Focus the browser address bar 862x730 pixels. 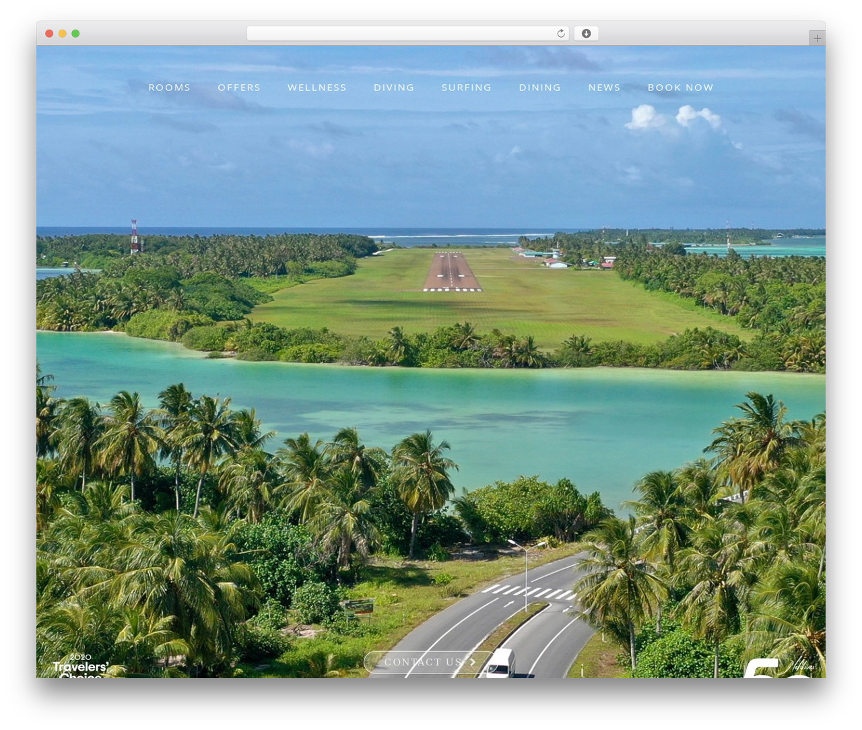(x=407, y=34)
